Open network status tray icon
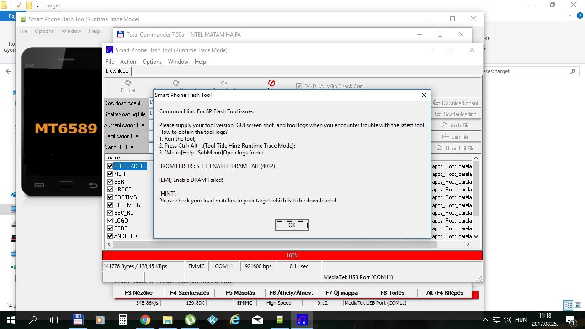The width and height of the screenshot is (585, 329). [x=497, y=320]
